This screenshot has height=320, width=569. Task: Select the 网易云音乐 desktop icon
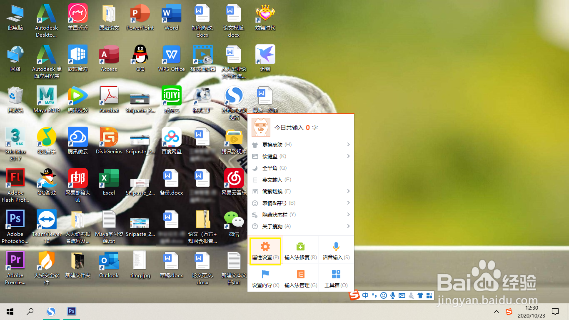pyautogui.click(x=234, y=182)
